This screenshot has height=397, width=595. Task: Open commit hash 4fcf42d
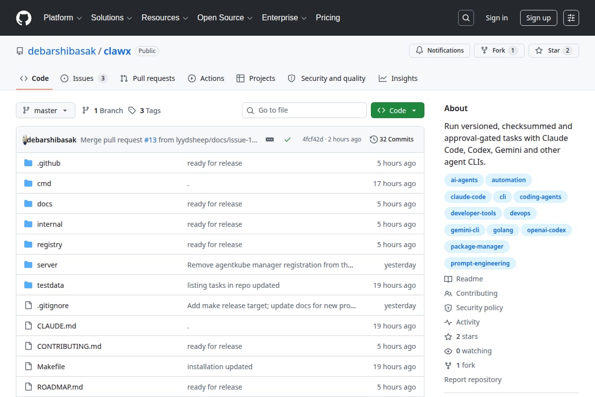(312, 139)
